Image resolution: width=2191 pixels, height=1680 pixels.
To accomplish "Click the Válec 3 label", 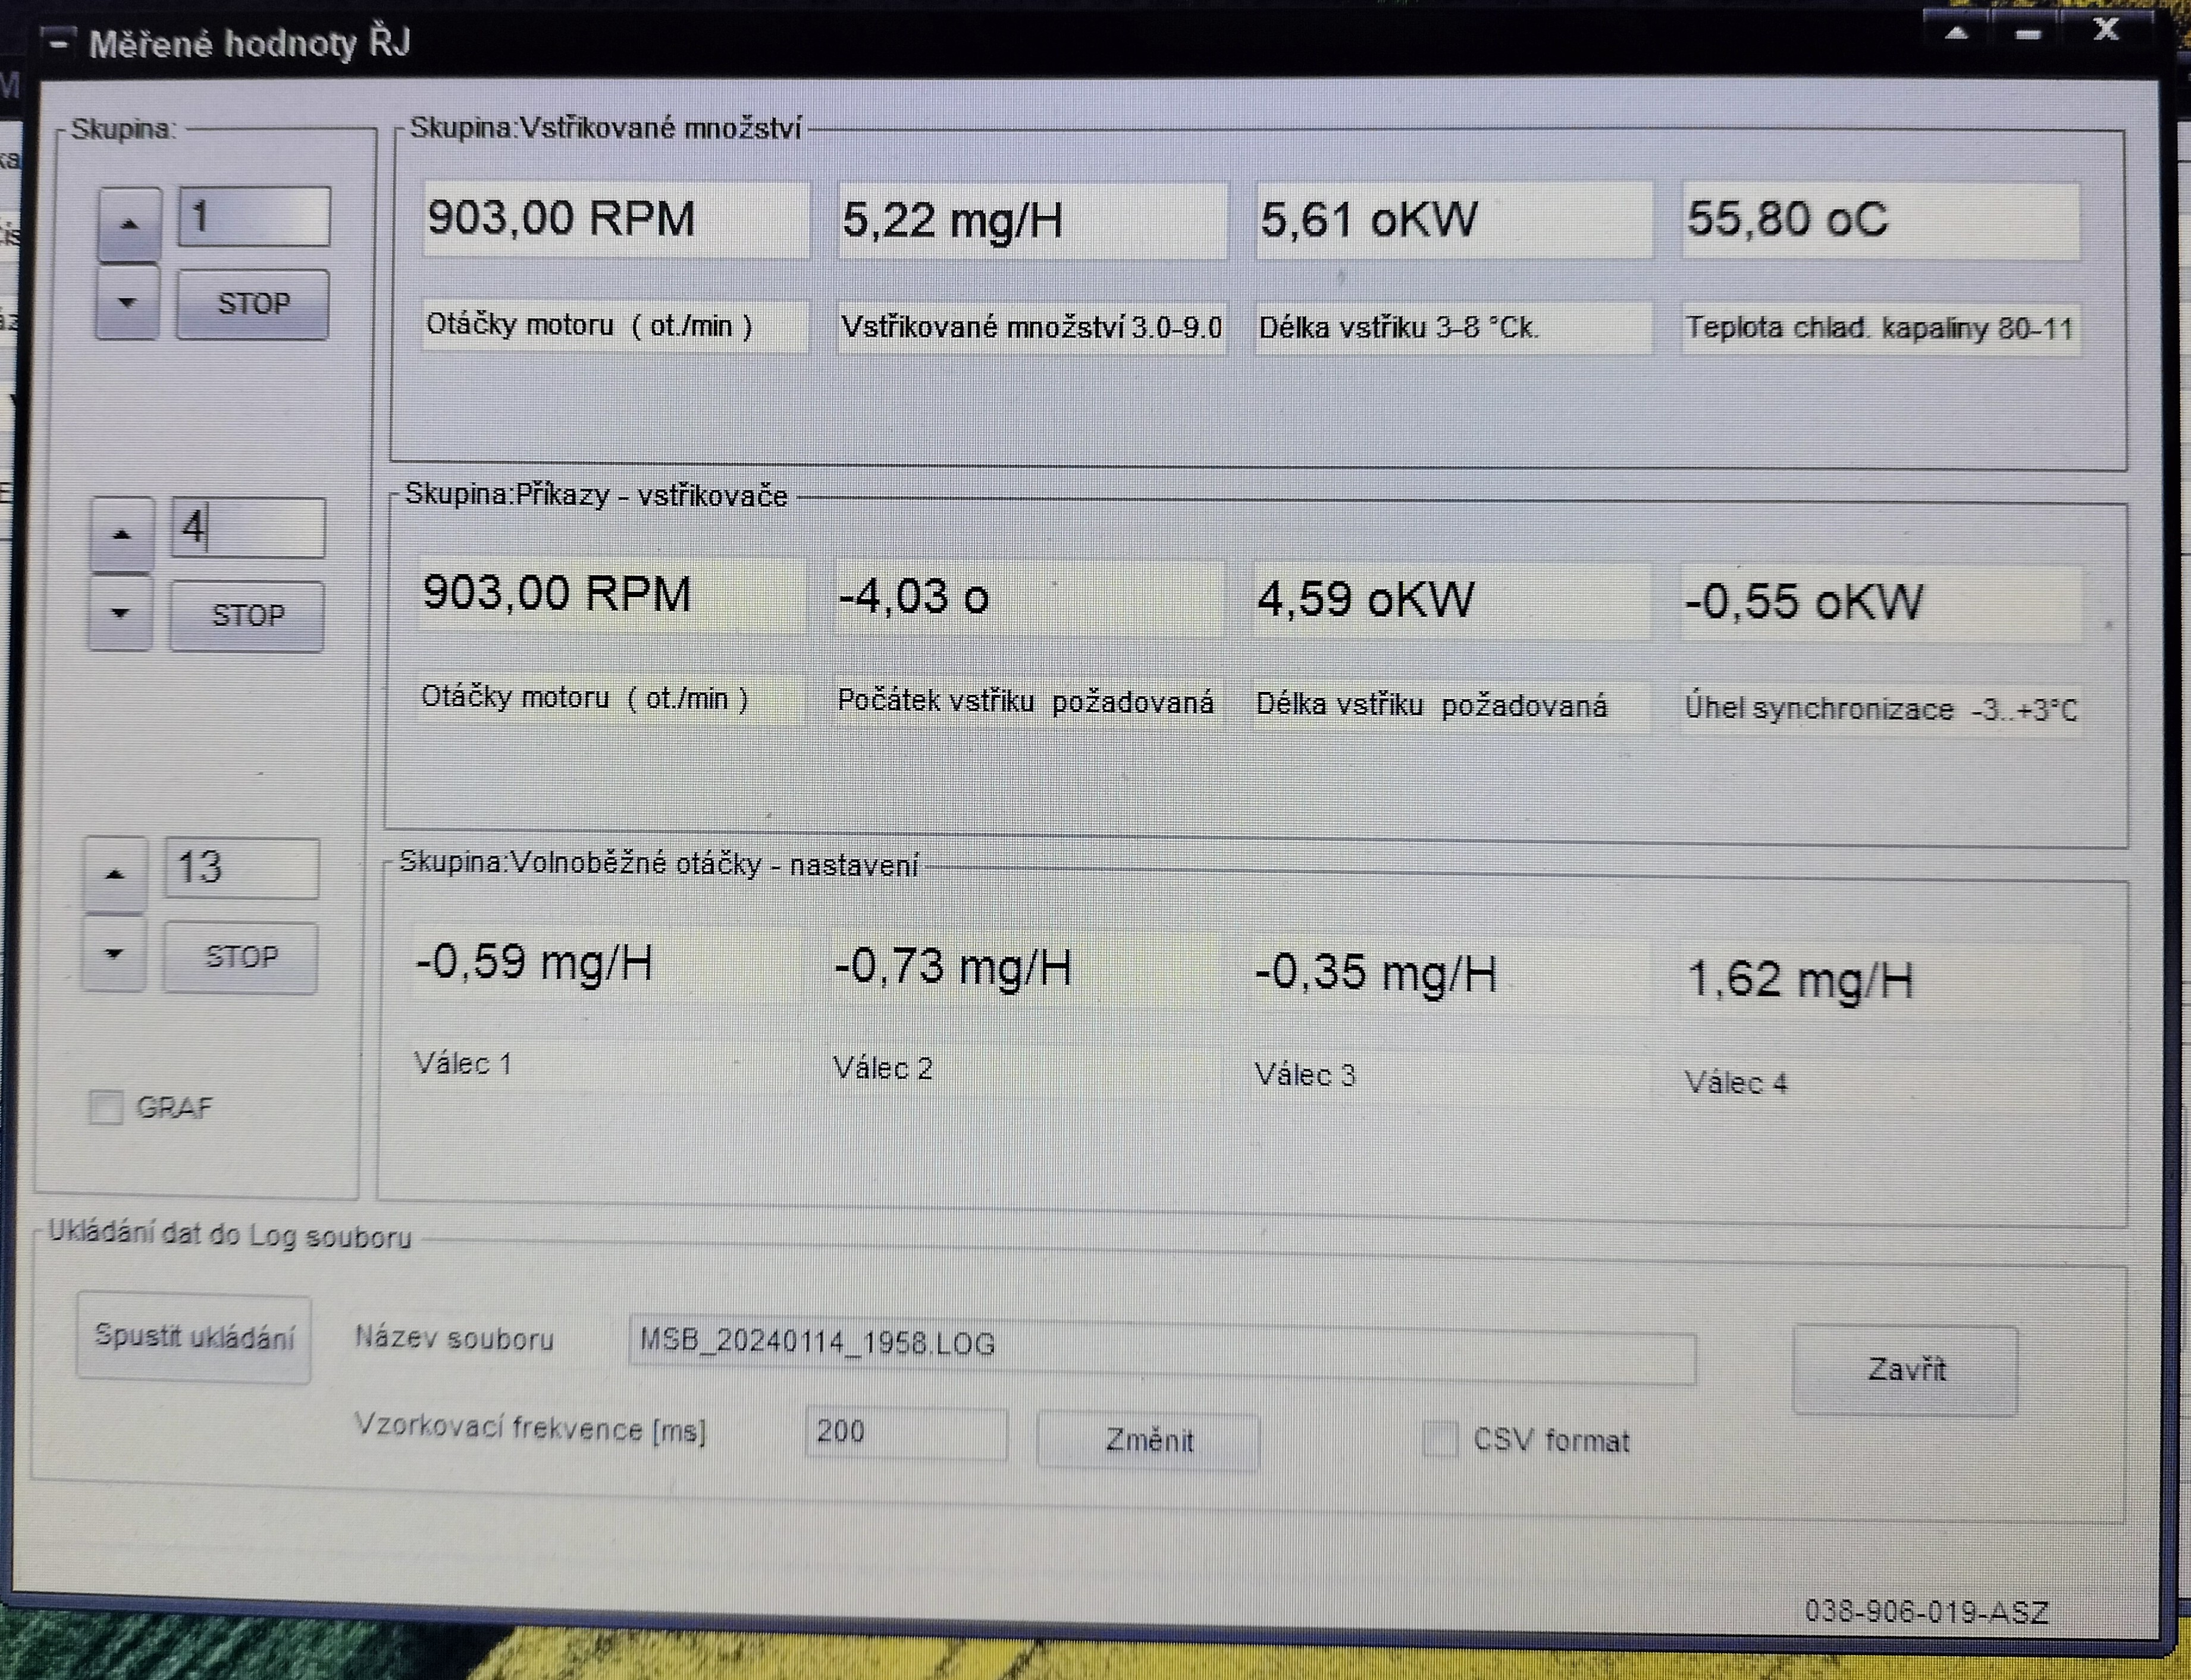I will point(1305,1076).
